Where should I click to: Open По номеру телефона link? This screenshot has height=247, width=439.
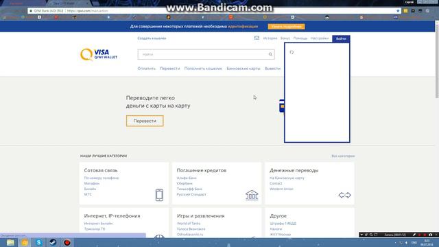[x=102, y=178]
